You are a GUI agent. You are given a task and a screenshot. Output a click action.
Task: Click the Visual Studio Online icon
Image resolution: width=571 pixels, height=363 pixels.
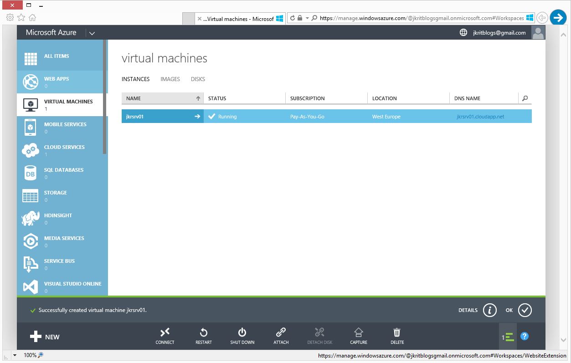[x=31, y=287]
